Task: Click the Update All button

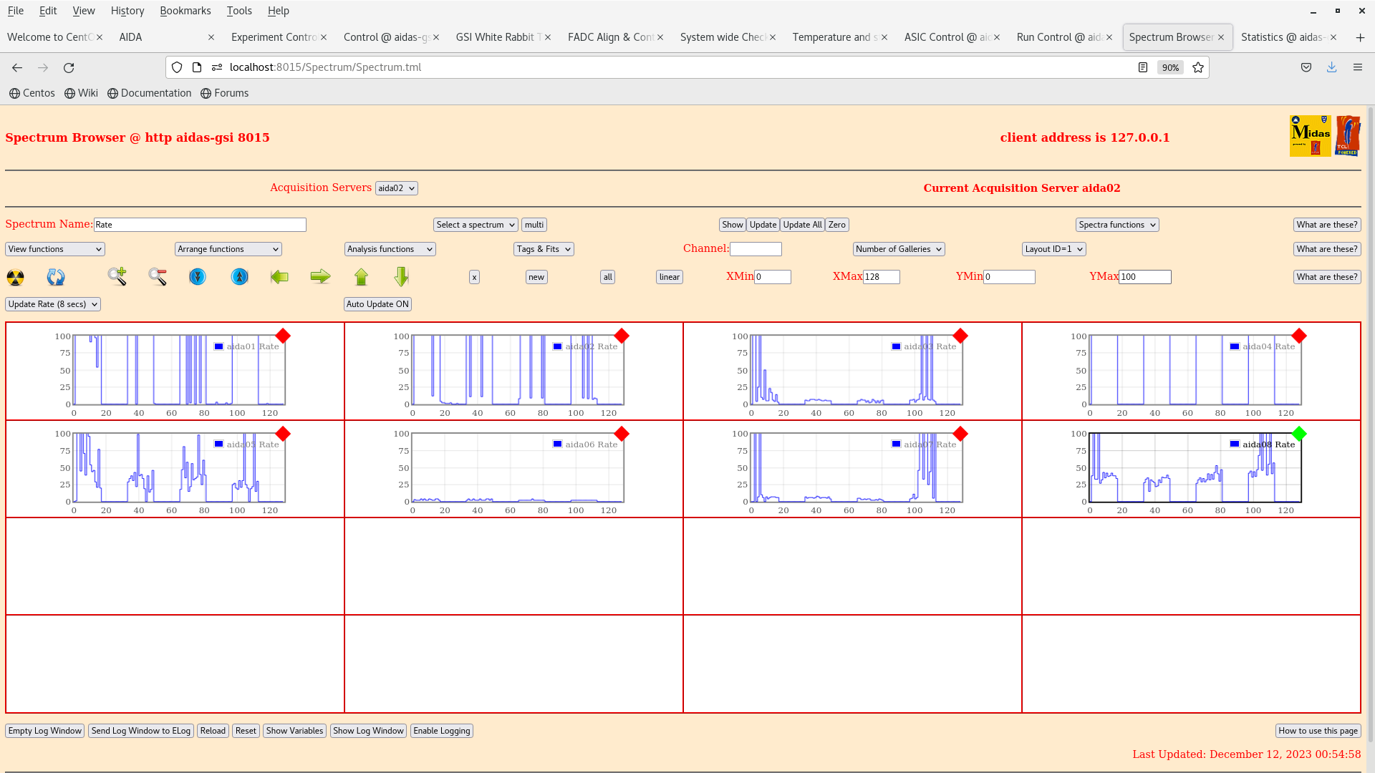Action: click(x=802, y=224)
